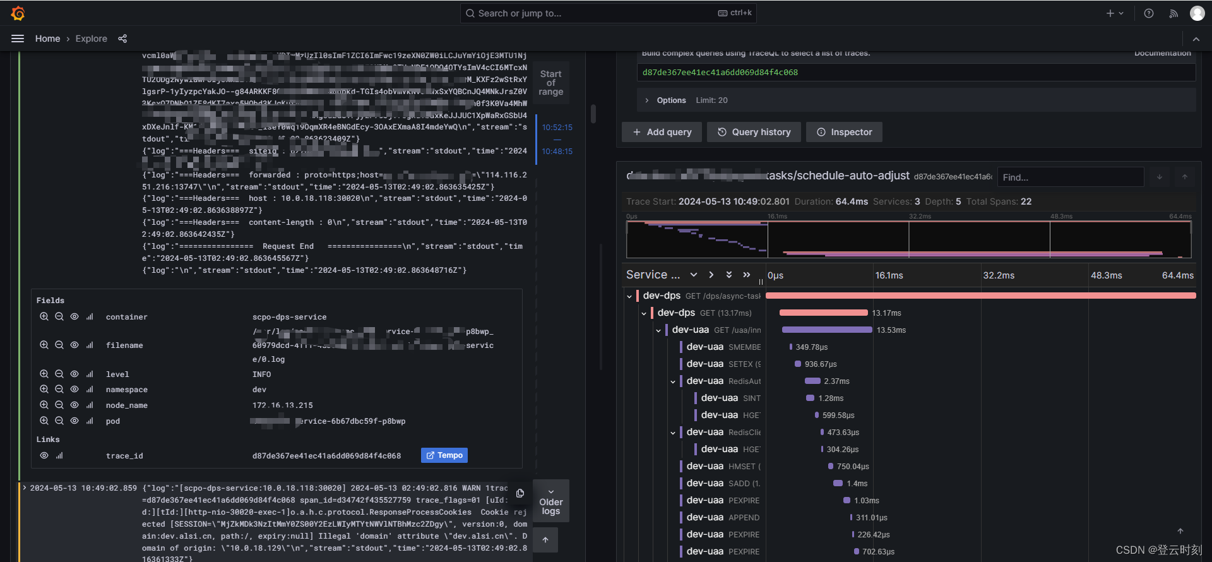Open the user profile avatar
The width and height of the screenshot is (1212, 562).
coord(1197,13)
